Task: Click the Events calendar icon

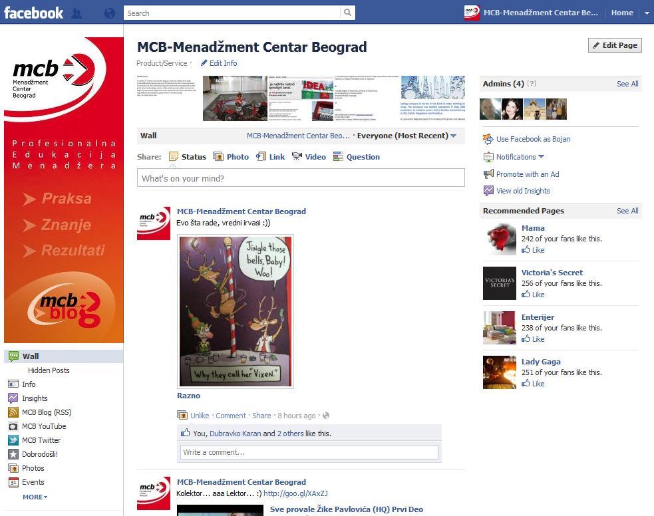Action: [13, 482]
